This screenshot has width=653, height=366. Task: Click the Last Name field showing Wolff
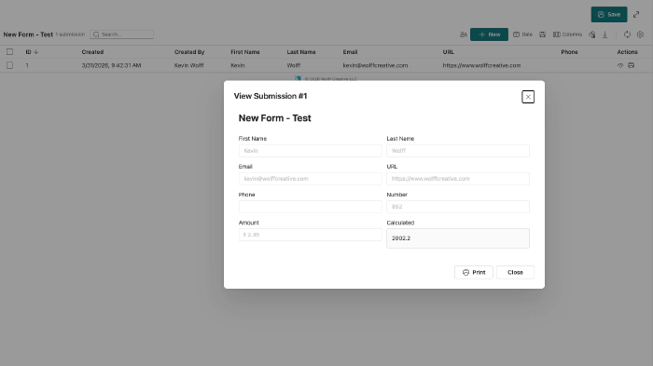(458, 151)
